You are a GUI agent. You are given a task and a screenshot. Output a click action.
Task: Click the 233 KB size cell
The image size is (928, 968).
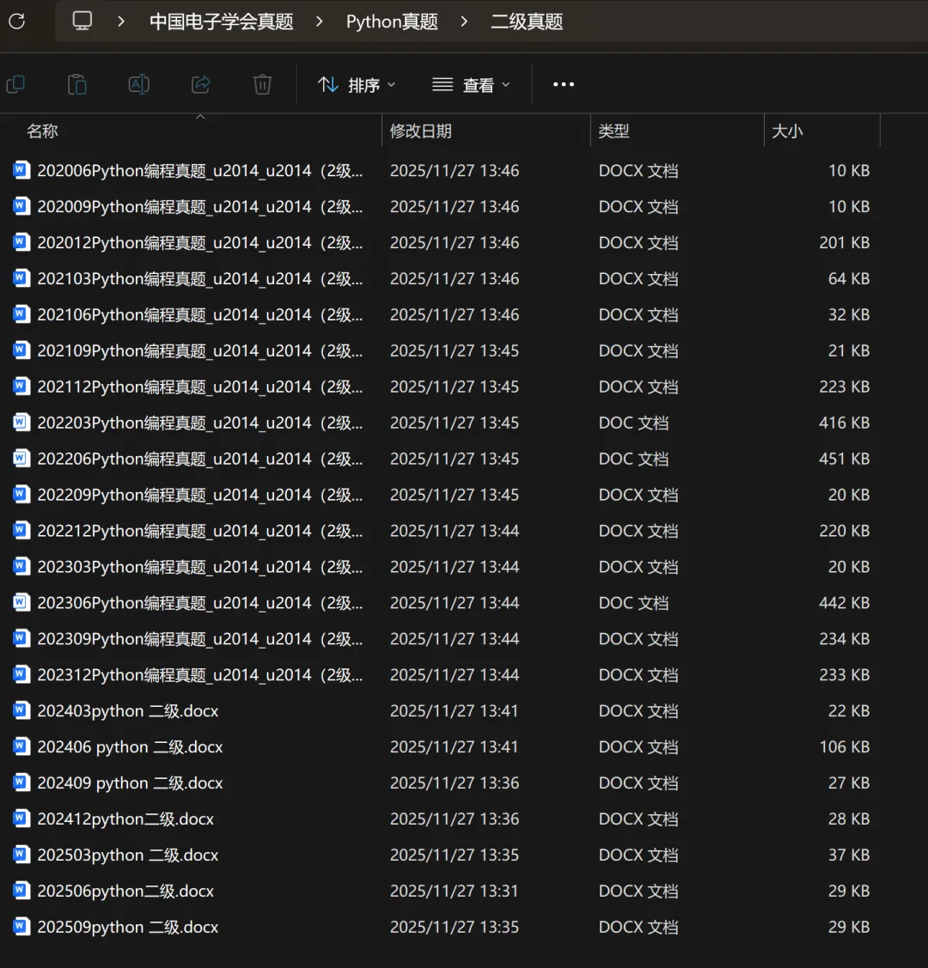[844, 675]
